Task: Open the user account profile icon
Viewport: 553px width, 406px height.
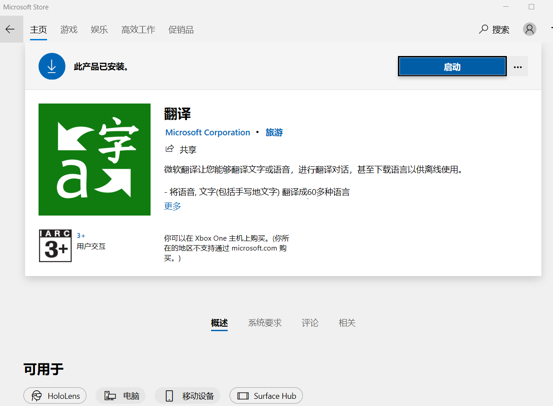Action: click(x=530, y=29)
